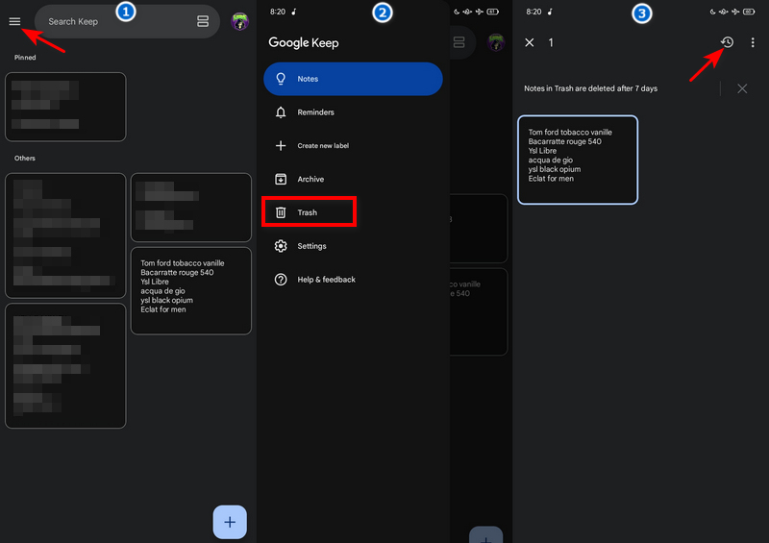The width and height of the screenshot is (769, 543).
Task: Open the bottom-left blurred note
Action: [x=65, y=366]
